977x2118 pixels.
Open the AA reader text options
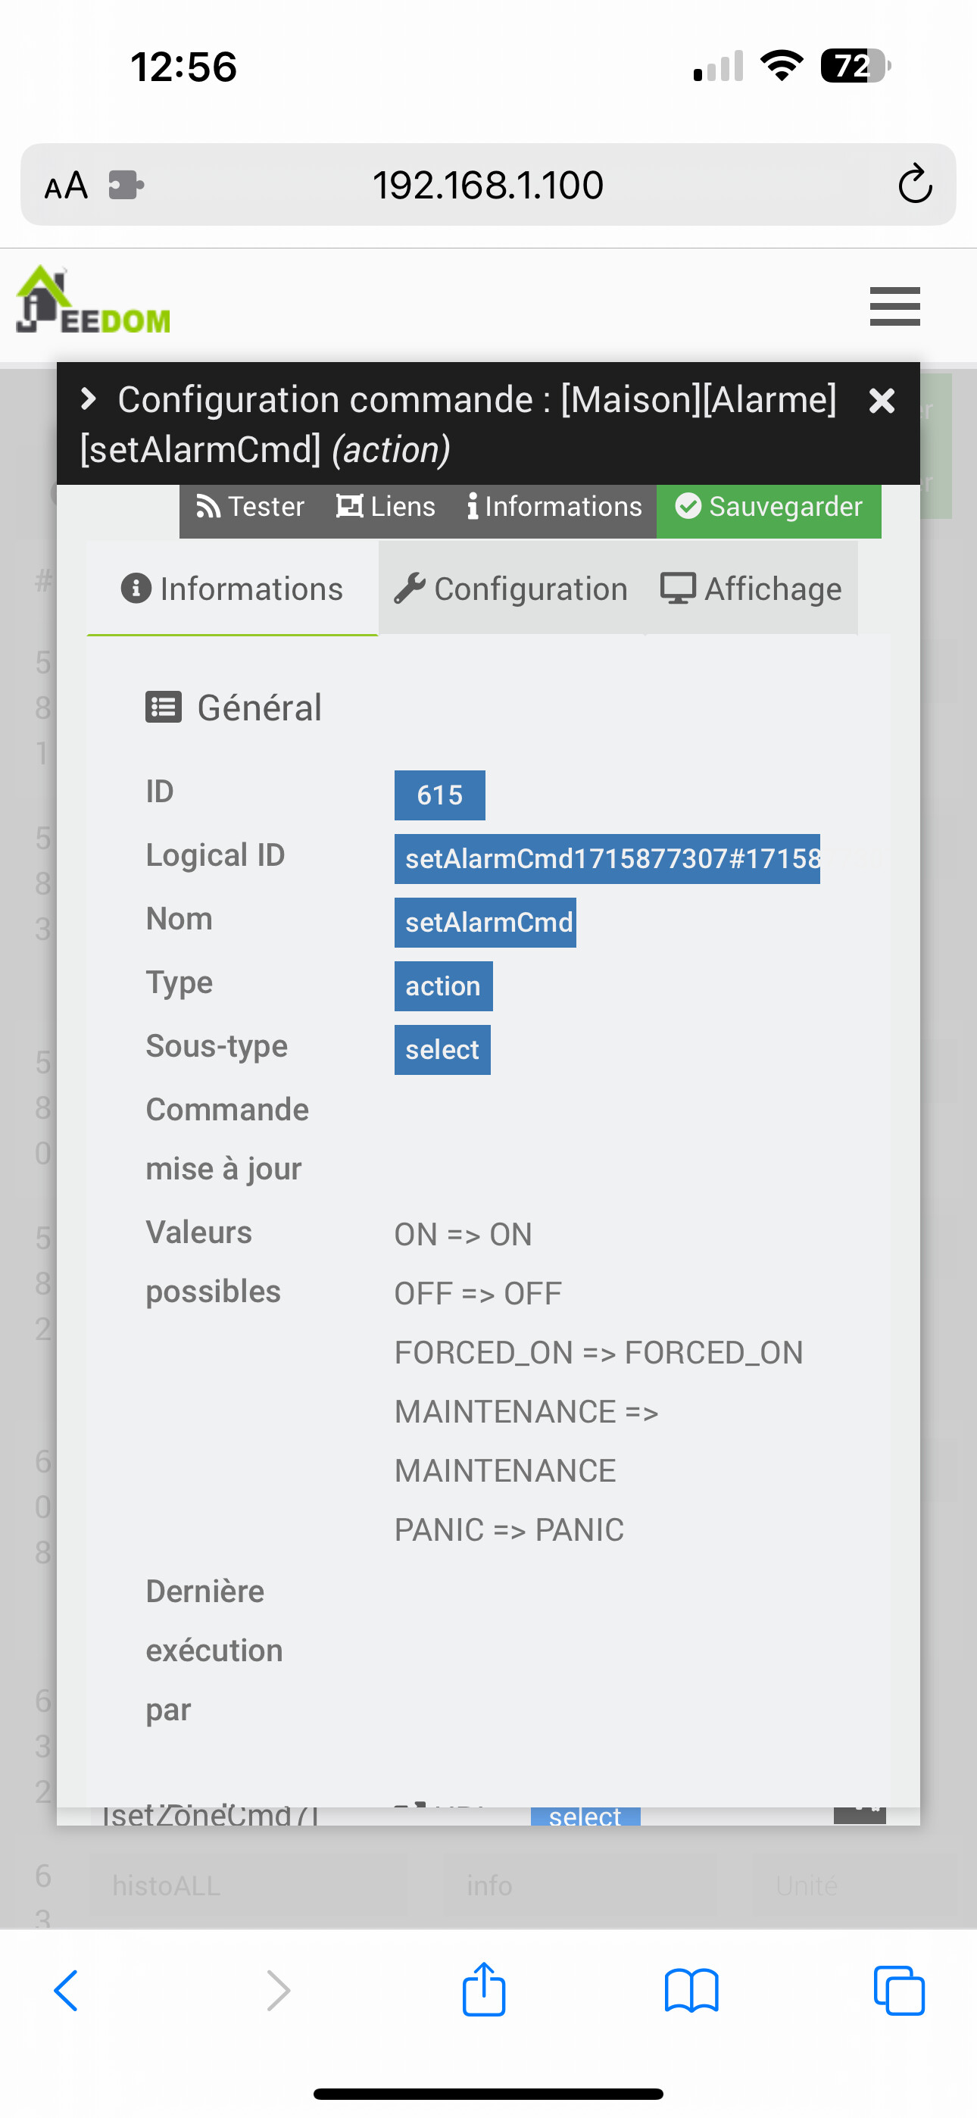pos(66,186)
